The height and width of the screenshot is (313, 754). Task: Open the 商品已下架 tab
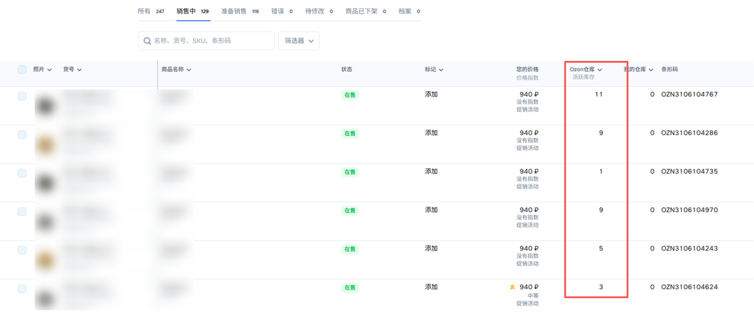click(365, 11)
